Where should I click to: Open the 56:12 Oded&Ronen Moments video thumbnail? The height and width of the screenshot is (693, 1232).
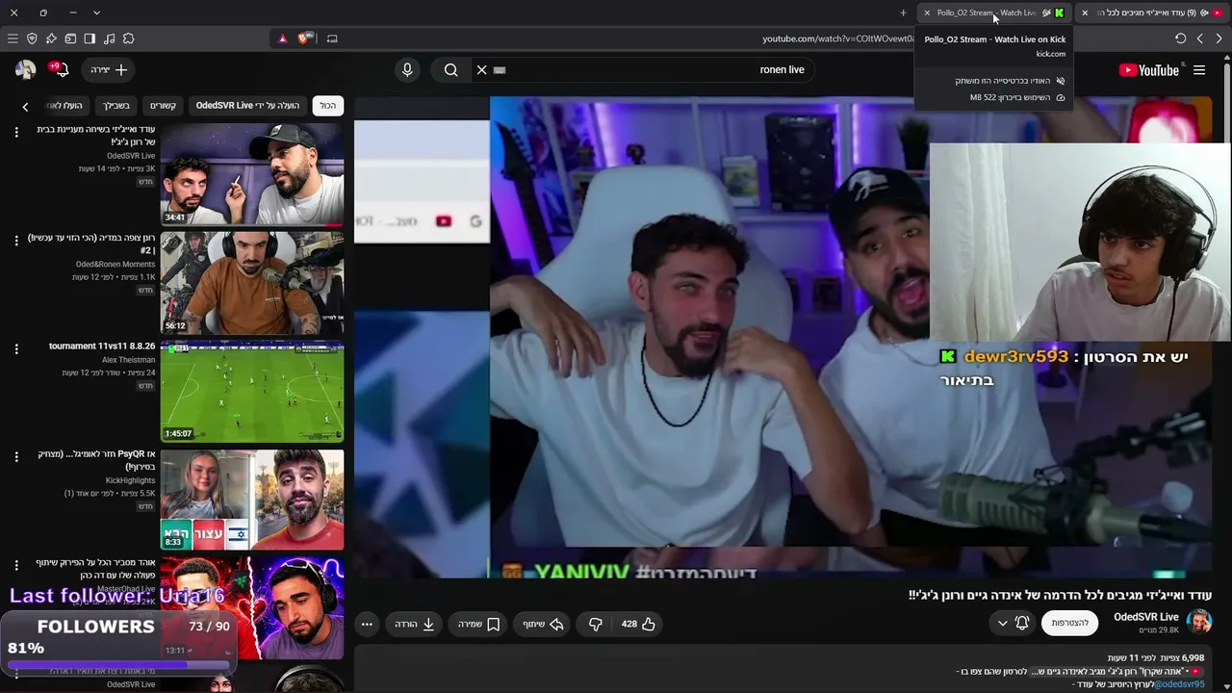pyautogui.click(x=252, y=283)
